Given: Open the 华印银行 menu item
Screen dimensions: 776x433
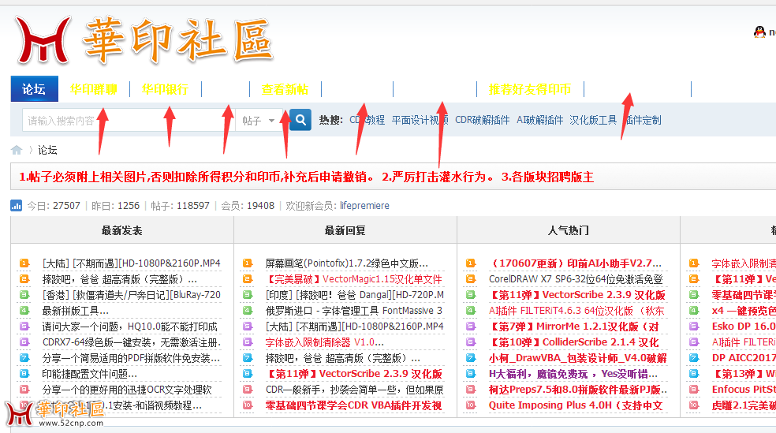Looking at the screenshot, I should pyautogui.click(x=166, y=90).
